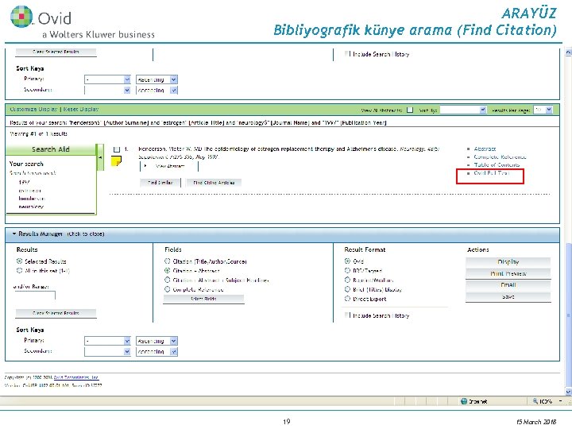The width and height of the screenshot is (572, 429).
Task: Open the Complete Reference link
Action: (x=500, y=157)
